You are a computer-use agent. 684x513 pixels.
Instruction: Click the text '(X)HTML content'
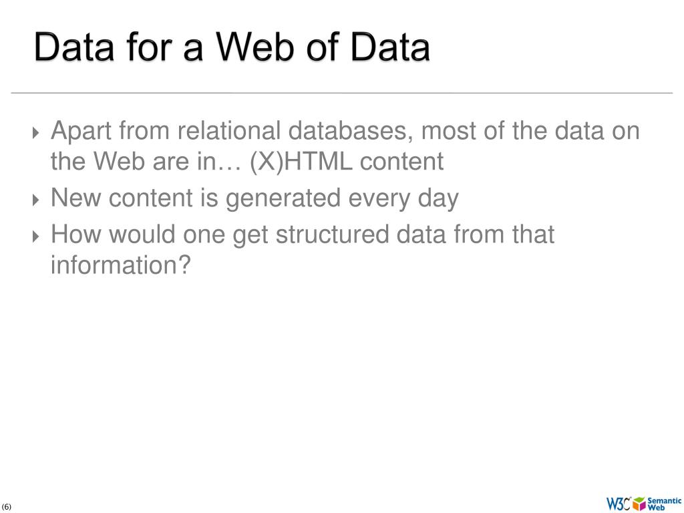pos(347,161)
